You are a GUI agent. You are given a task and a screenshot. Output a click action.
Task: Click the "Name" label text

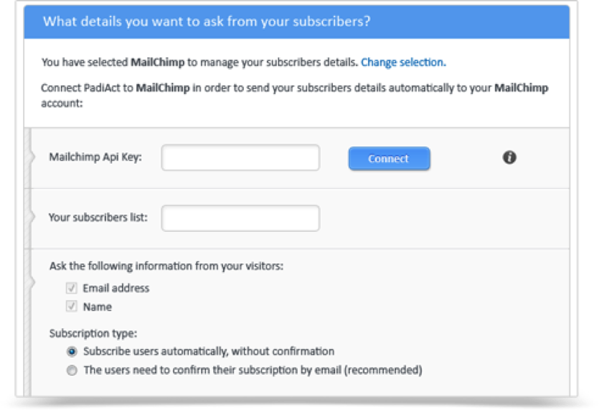(98, 307)
